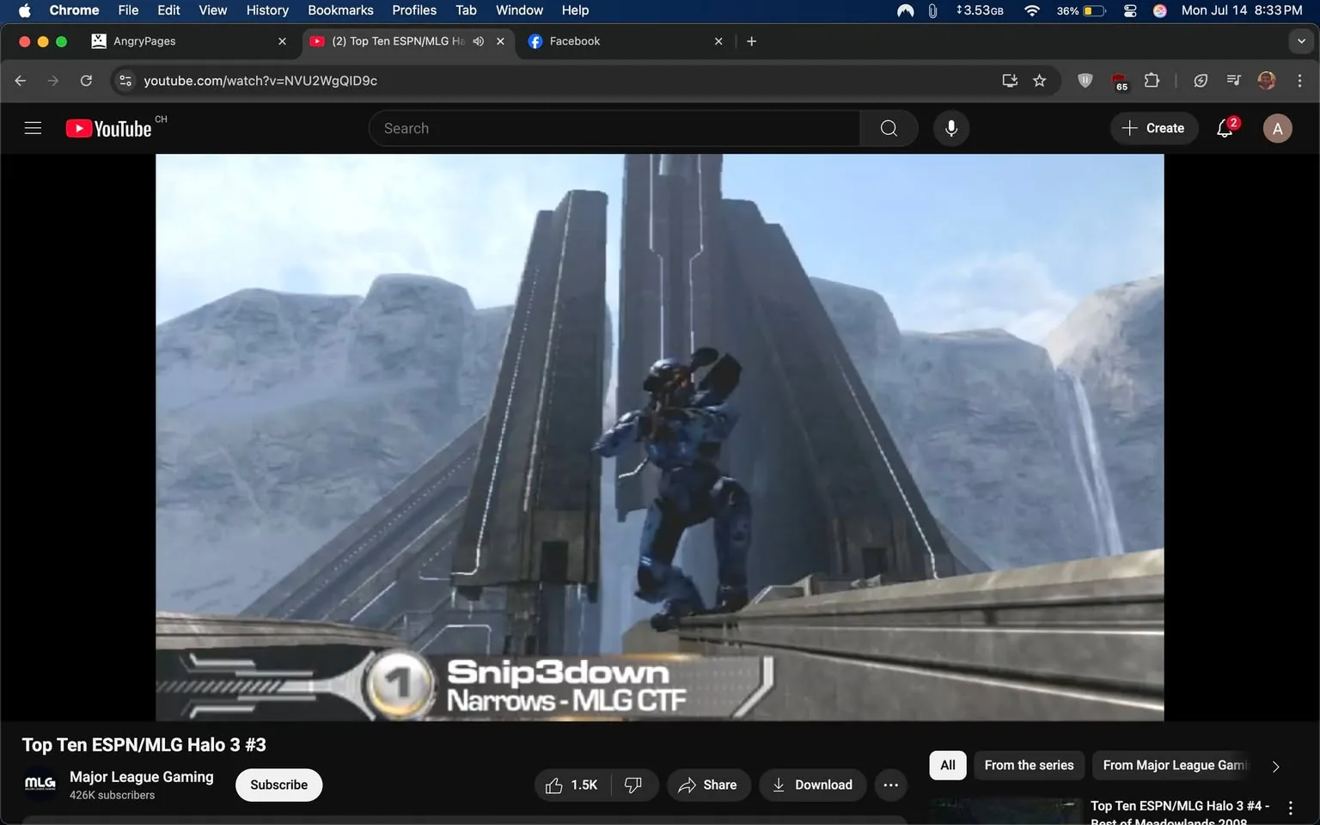Click the Major League Gaming channel name
The width and height of the screenshot is (1320, 825).
141,776
